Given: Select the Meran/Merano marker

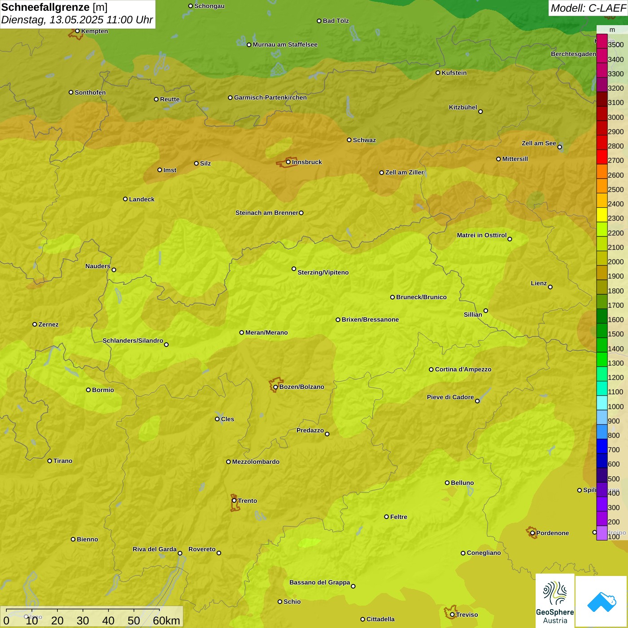Looking at the screenshot, I should [x=241, y=332].
